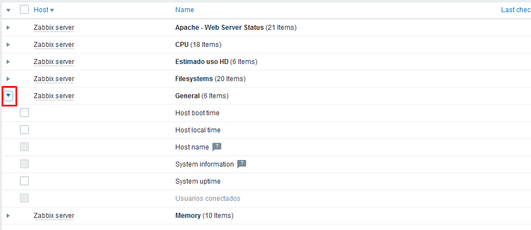Image resolution: width=531 pixels, height=230 pixels.
Task: Open Zabbix server link in General row
Action: (54, 96)
